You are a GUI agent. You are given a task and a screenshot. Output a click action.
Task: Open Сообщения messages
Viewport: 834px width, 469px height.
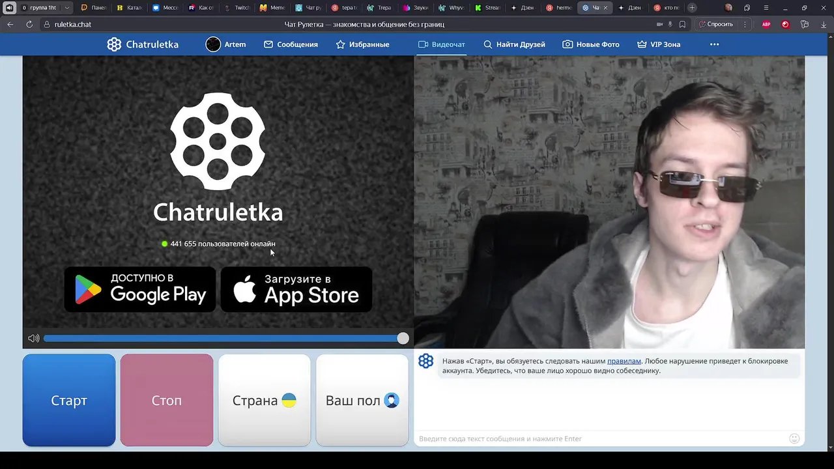tap(291, 44)
